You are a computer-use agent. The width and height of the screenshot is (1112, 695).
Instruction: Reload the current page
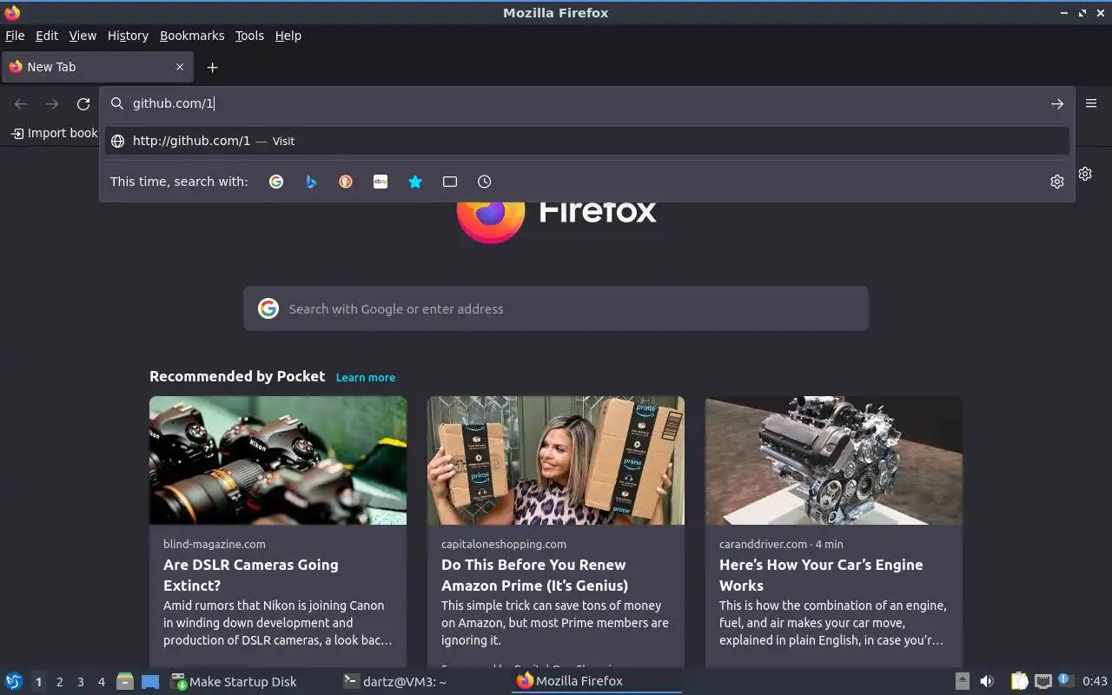[83, 103]
